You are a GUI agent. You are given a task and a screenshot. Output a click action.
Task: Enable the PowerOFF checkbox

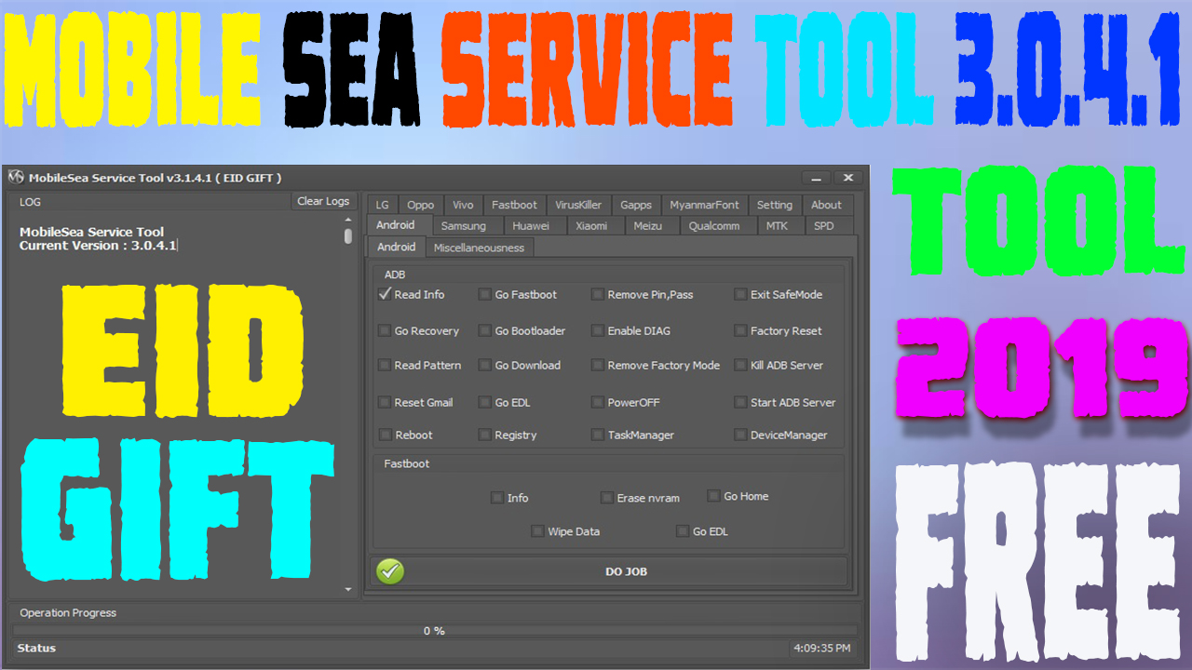(x=598, y=402)
